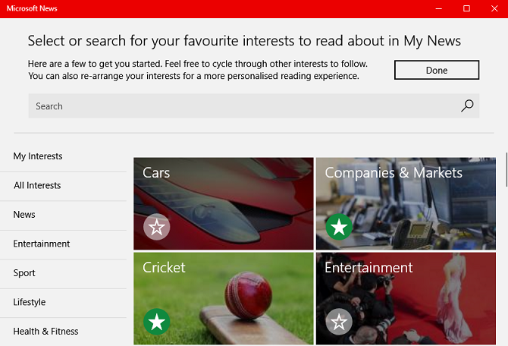508x346 pixels.
Task: Follow the Cars interest using its star
Action: click(x=157, y=227)
